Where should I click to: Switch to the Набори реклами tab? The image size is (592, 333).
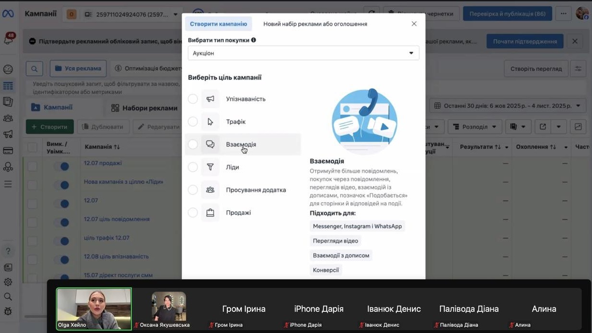[x=144, y=108]
